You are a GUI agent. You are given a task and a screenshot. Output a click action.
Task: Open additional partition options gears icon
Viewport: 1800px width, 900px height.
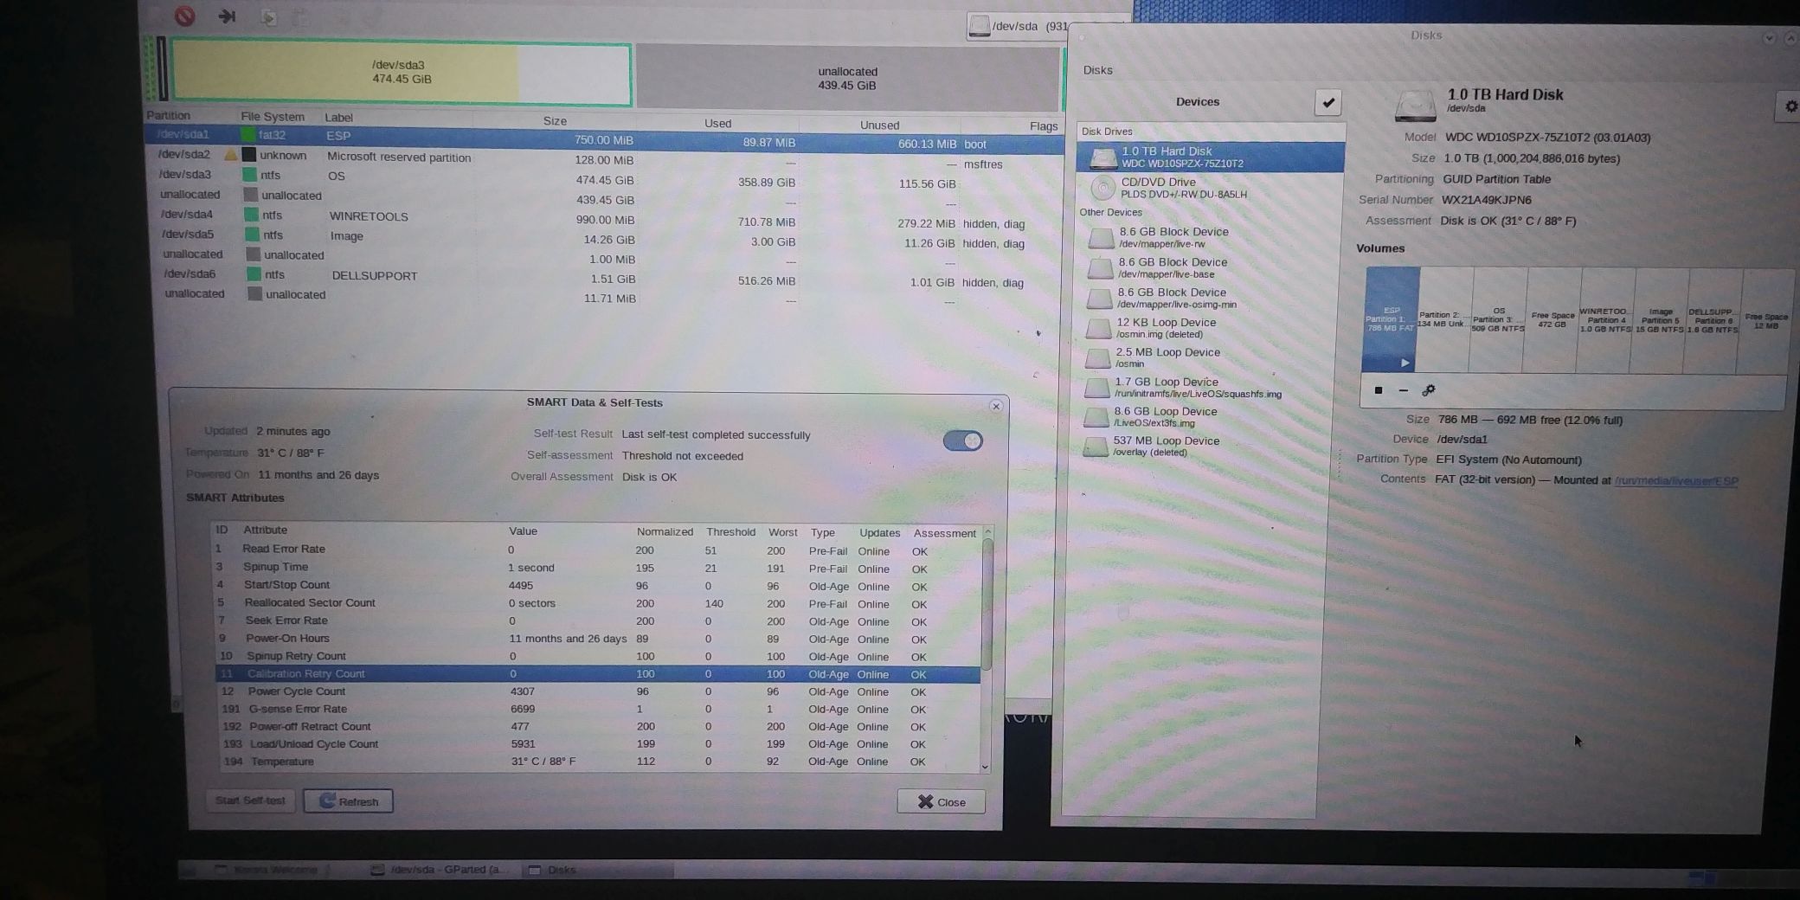click(1429, 390)
